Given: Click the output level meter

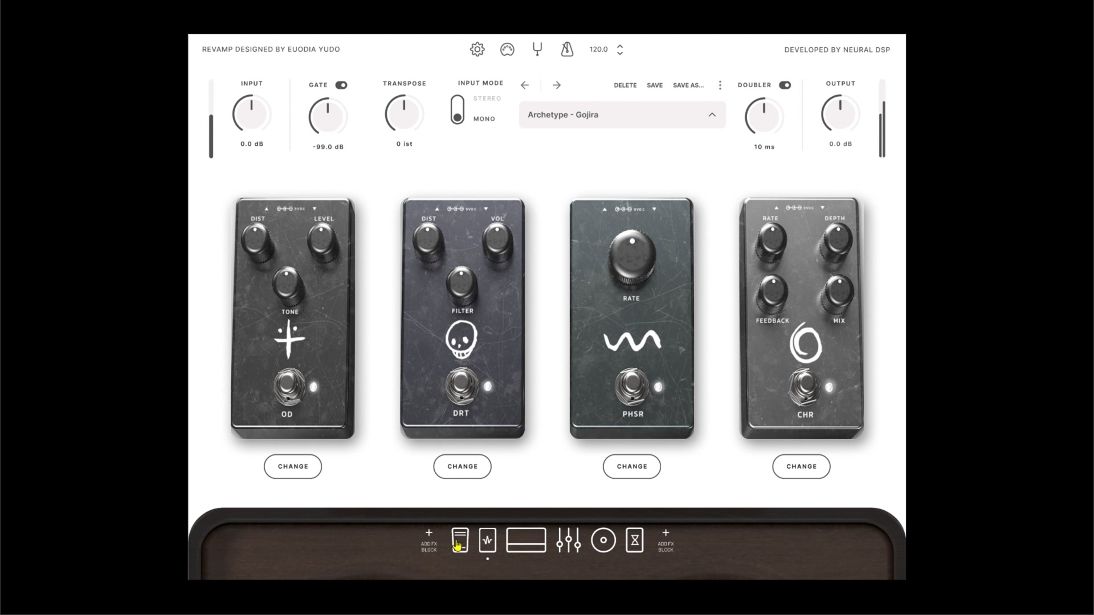Looking at the screenshot, I should (x=882, y=119).
